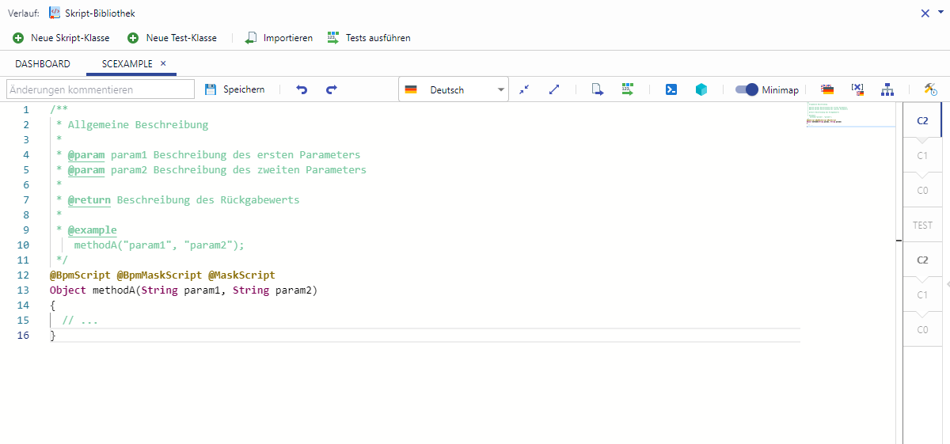Viewport: 950px width, 444px height.
Task: Click the Änderungen kommentieren input field
Action: [x=101, y=89]
